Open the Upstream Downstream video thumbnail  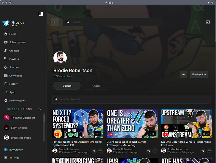[x=186, y=124]
